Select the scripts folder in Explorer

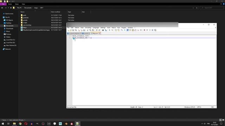tap(25, 22)
